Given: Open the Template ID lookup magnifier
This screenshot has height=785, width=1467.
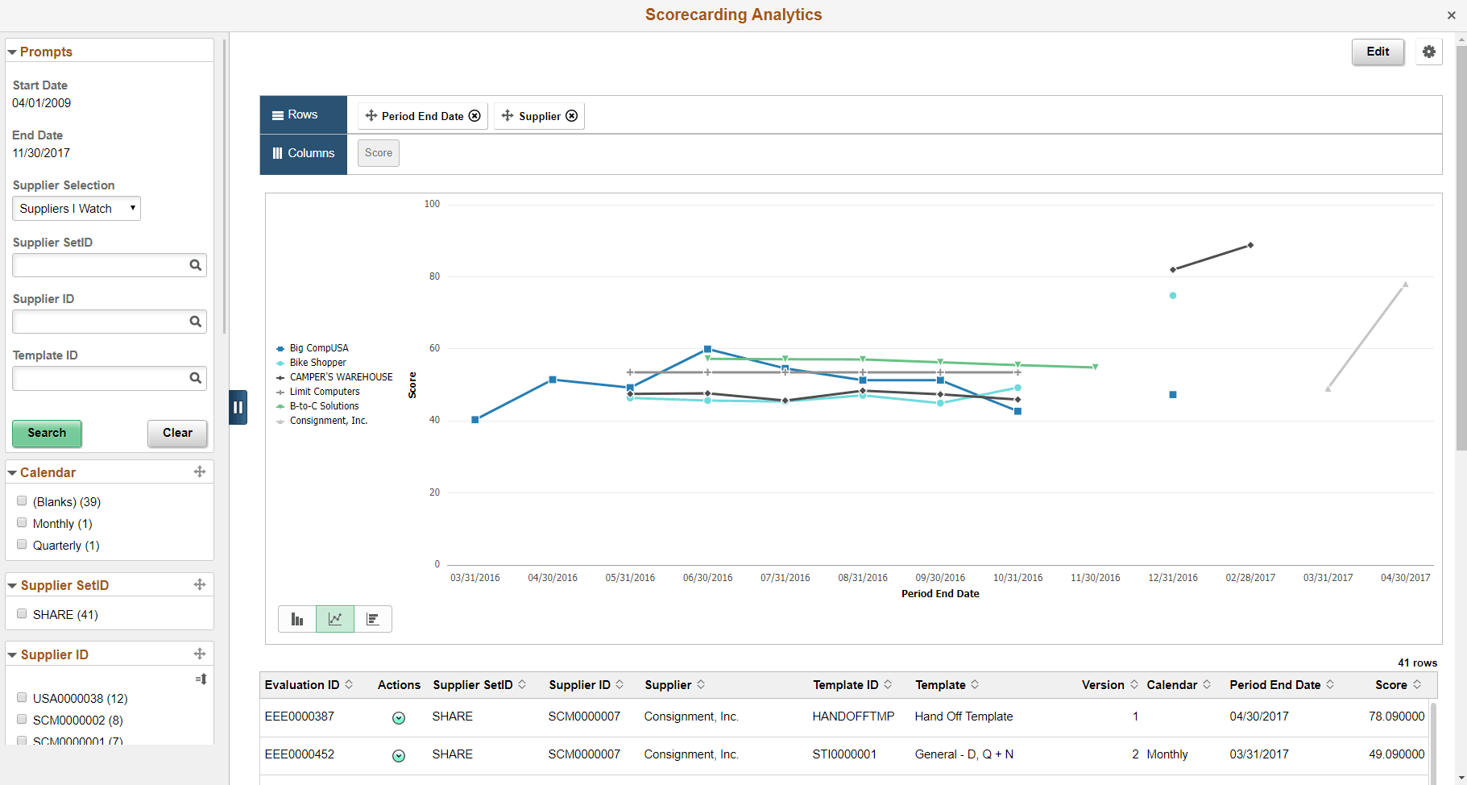Looking at the screenshot, I should click(x=196, y=378).
